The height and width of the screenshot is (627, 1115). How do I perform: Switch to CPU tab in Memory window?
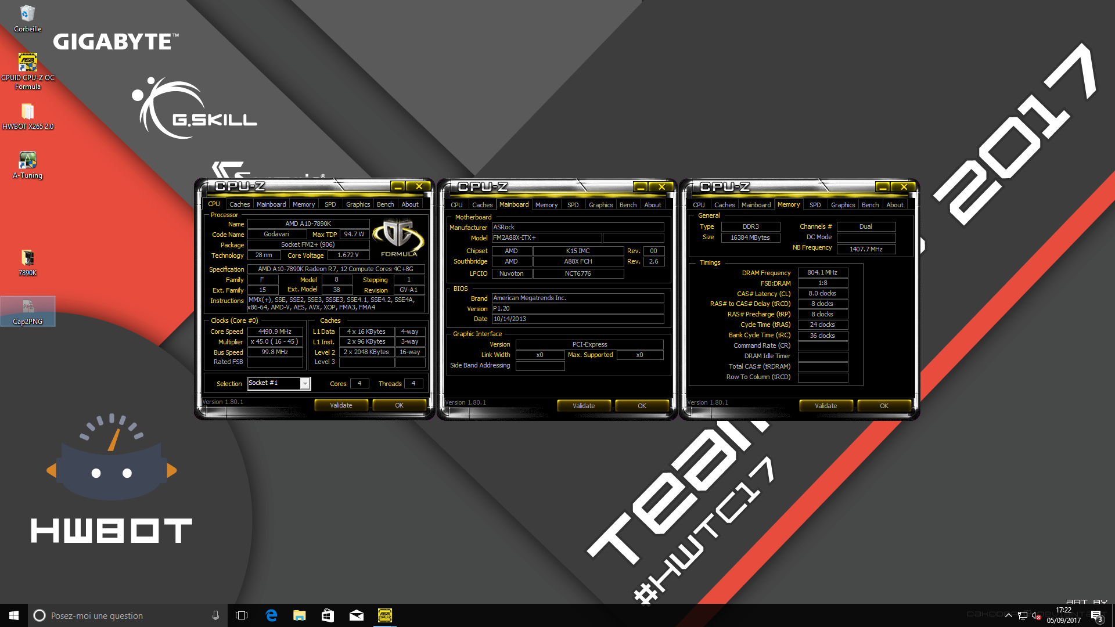coord(699,205)
